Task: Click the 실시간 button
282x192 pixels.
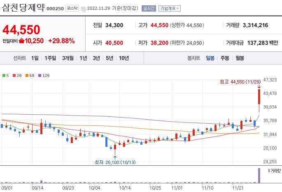Action: [149, 9]
